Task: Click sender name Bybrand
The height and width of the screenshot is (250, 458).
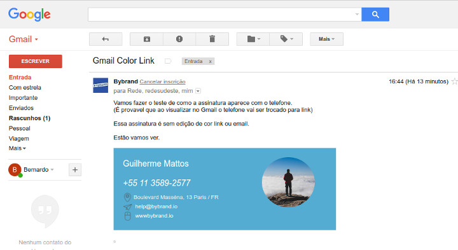Action: coord(125,81)
